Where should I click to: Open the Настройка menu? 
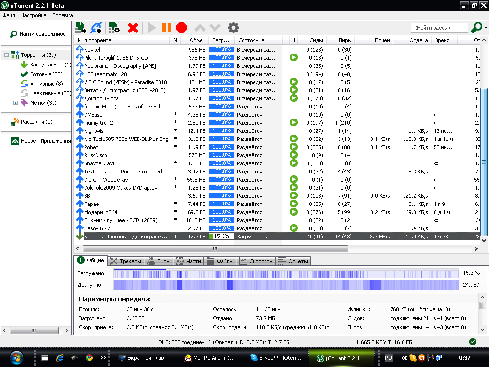click(x=33, y=15)
